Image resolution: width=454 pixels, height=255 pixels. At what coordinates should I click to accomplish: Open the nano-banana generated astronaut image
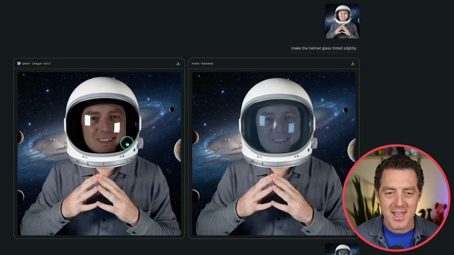(274, 154)
